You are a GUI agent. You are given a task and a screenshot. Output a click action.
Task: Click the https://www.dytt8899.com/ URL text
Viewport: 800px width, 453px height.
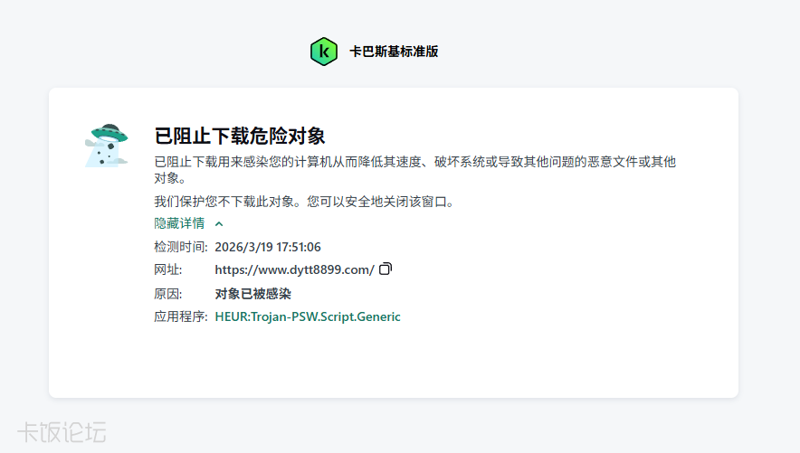point(294,269)
